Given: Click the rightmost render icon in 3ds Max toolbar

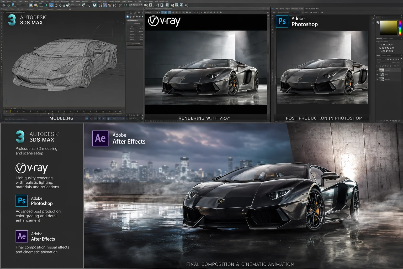Looking at the screenshot, I should pyautogui.click(x=186, y=5).
